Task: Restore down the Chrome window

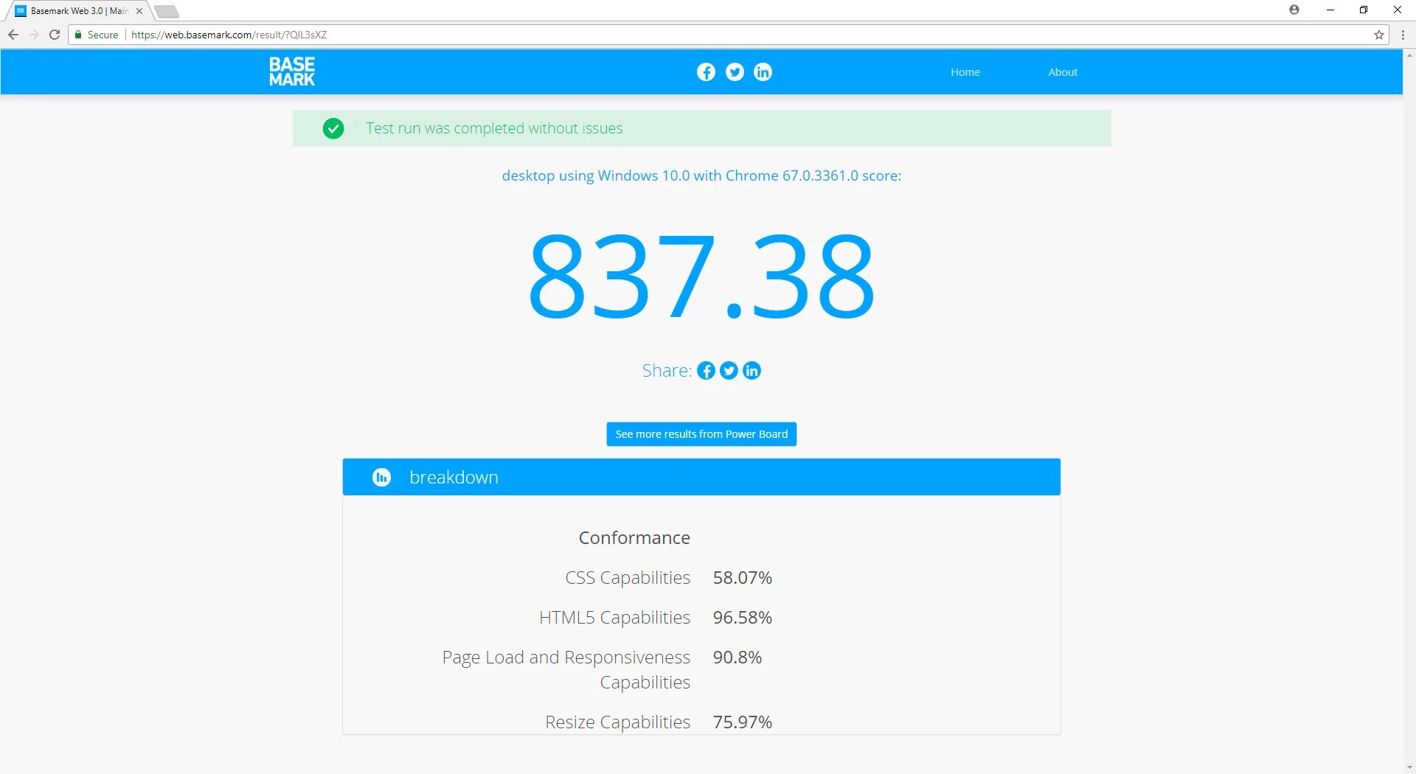Action: point(1364,10)
